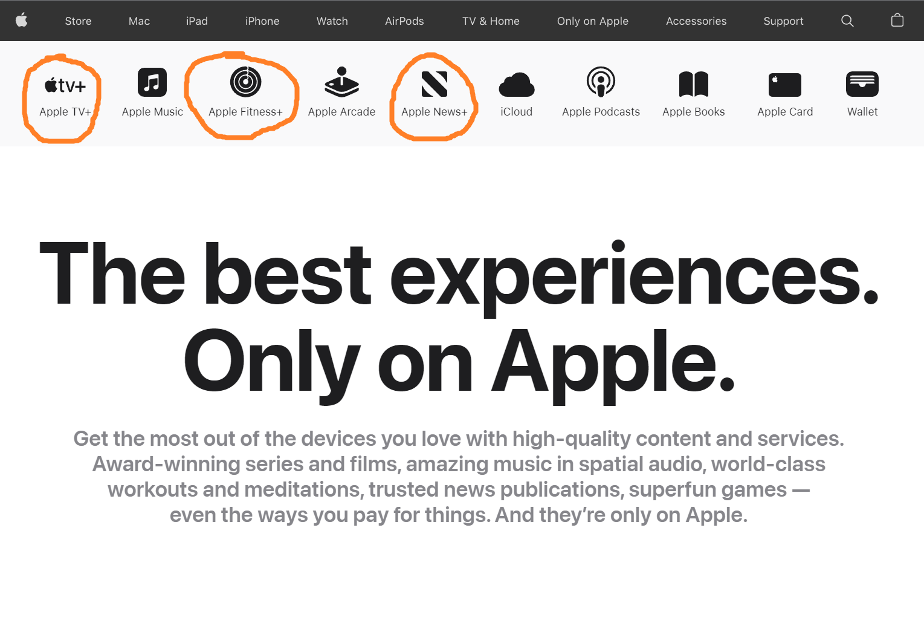The width and height of the screenshot is (924, 617).
Task: Click the Apple logo in the navigation bar
Action: 22,21
